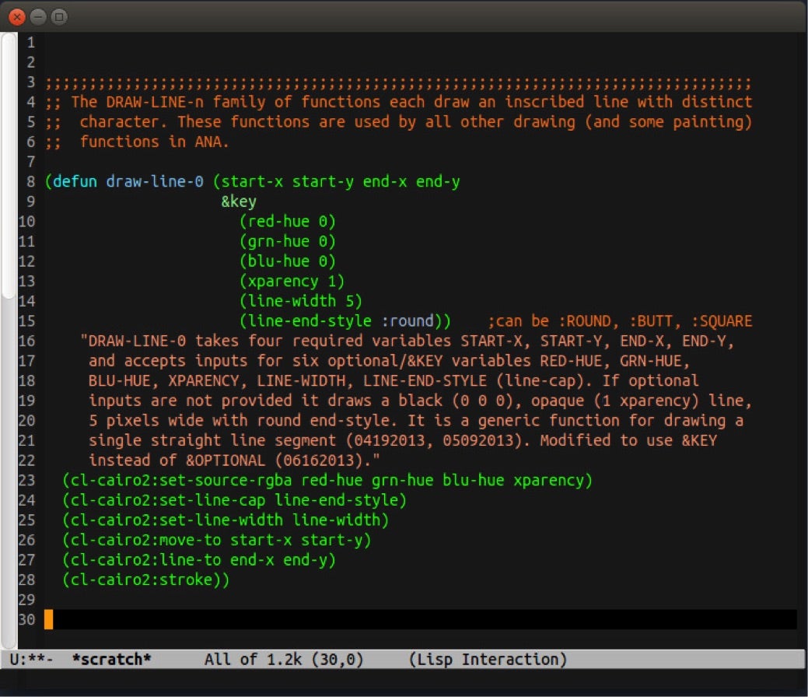Screen dimensions: 808x697
Task: Click '(and some painting)' in the line 5 comment
Action: (x=668, y=122)
